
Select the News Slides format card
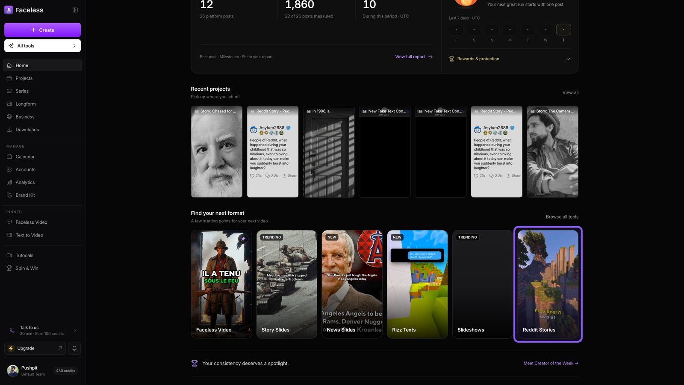pyautogui.click(x=352, y=284)
